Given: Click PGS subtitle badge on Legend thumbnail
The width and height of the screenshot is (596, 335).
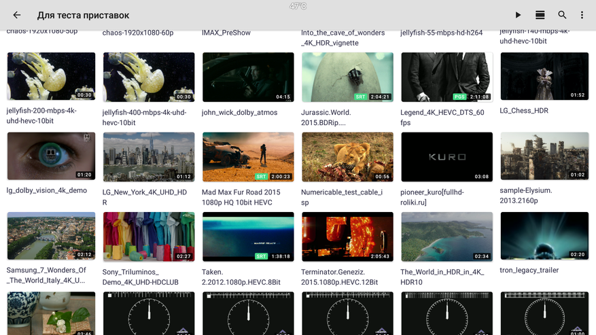Looking at the screenshot, I should click(459, 97).
